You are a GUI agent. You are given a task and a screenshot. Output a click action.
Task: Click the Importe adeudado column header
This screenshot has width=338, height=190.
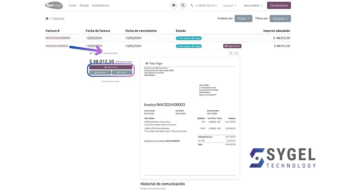pos(276,31)
